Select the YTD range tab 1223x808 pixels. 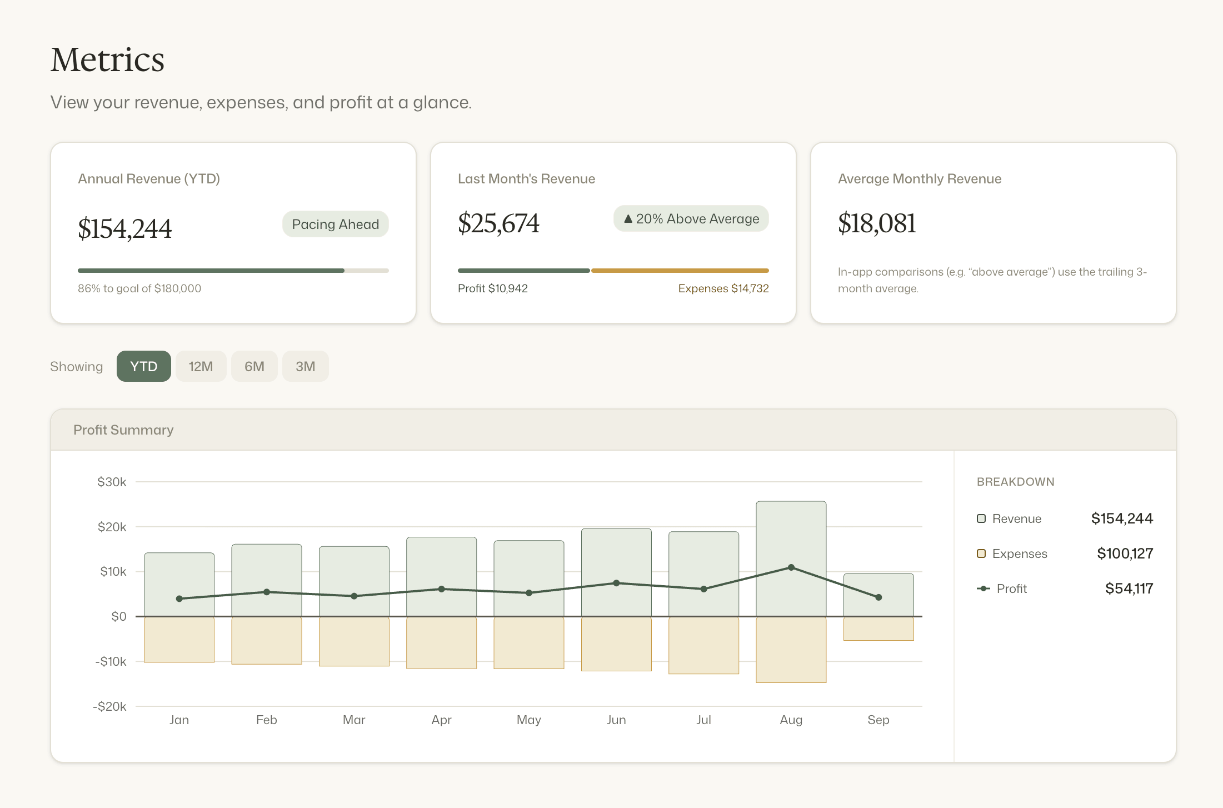[x=143, y=366]
